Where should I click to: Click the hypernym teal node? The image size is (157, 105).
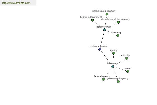point(113,66)
